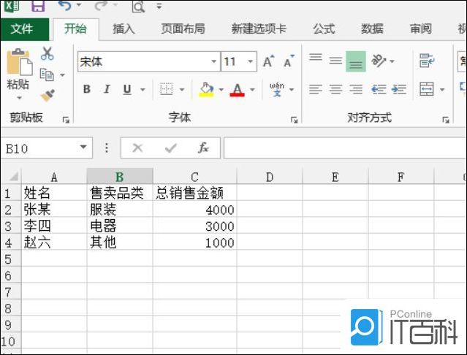Screen dimensions: 467x355
Task: Open the 剪贴板 dialog launcher
Action: click(66, 120)
